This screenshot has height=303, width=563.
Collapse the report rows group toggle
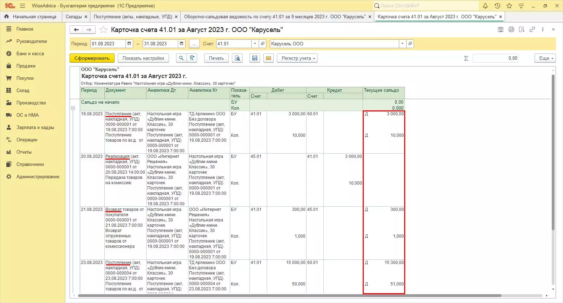click(x=73, y=108)
